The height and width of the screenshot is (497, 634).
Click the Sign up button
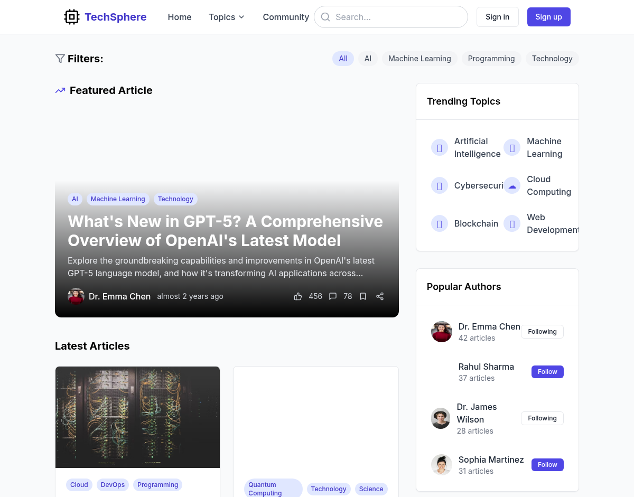point(549,17)
